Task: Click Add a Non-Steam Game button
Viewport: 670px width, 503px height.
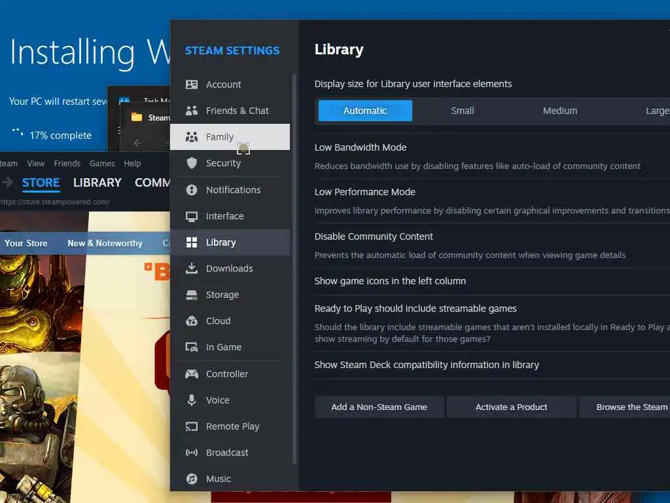Action: (x=379, y=407)
